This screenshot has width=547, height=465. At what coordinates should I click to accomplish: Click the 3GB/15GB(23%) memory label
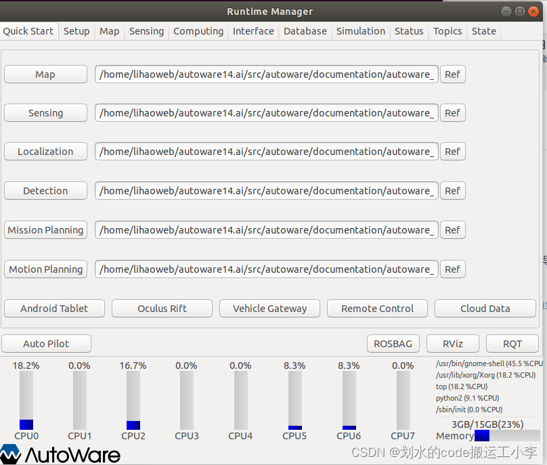487,424
